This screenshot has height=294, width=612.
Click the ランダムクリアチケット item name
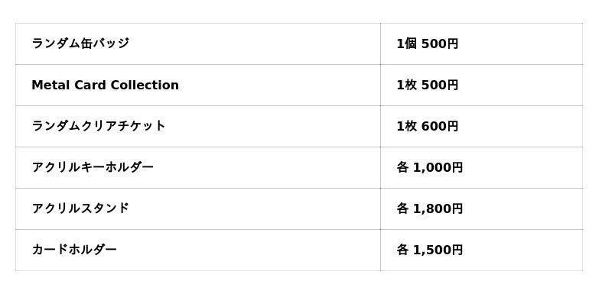pyautogui.click(x=99, y=126)
